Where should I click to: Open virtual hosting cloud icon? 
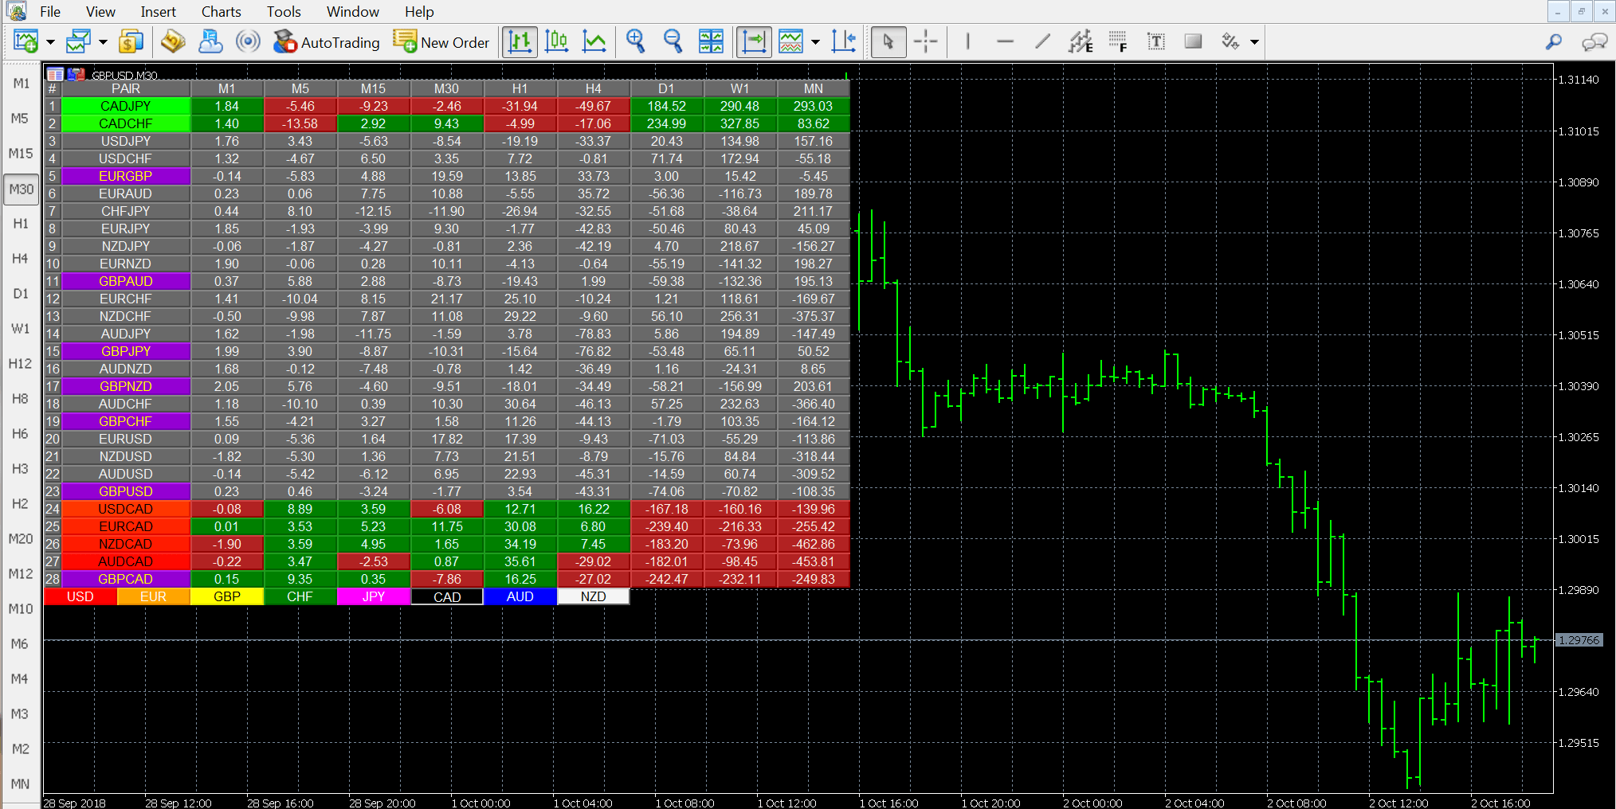pyautogui.click(x=210, y=41)
